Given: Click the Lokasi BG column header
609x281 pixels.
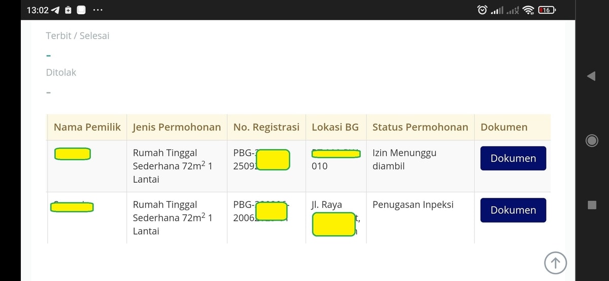Looking at the screenshot, I should point(335,127).
